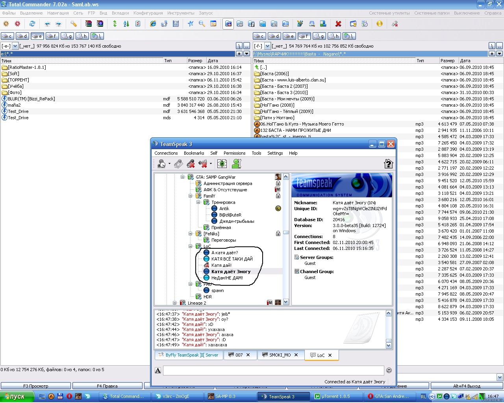This screenshot has height=403, width=504.
Task: Select user Antik in Тренировка channel
Action: click(224, 209)
